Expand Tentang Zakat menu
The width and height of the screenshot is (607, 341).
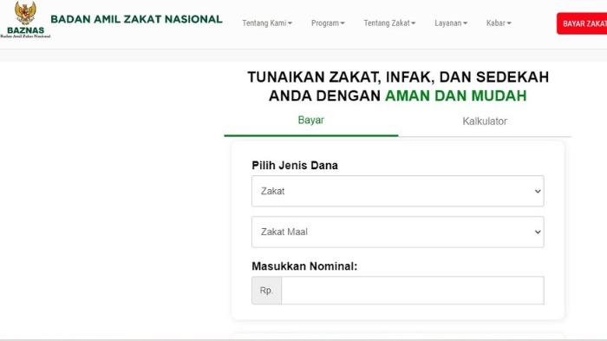(389, 23)
